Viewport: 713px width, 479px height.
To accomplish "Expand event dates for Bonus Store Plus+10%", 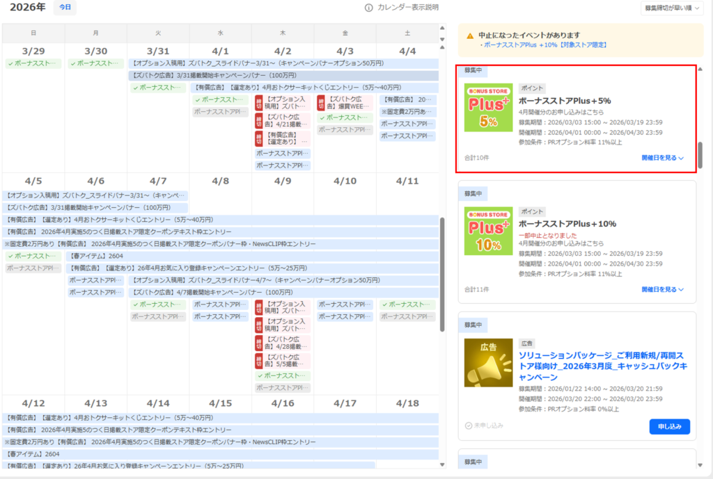I will click(x=662, y=289).
